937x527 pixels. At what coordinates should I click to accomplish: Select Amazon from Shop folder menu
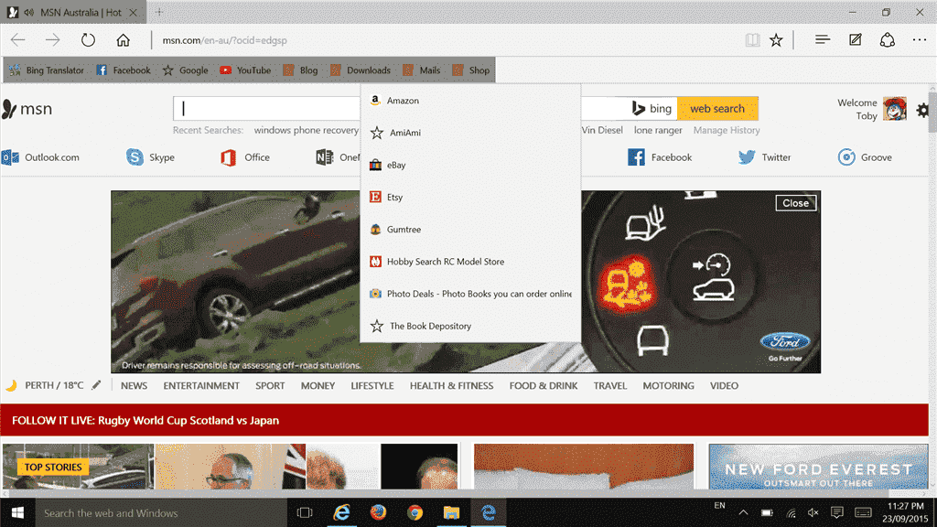470,101
